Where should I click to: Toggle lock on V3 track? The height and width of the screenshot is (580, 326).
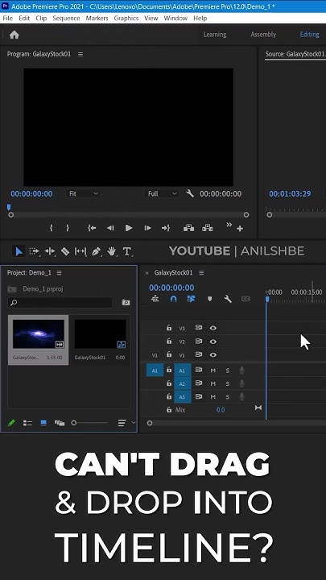click(169, 328)
